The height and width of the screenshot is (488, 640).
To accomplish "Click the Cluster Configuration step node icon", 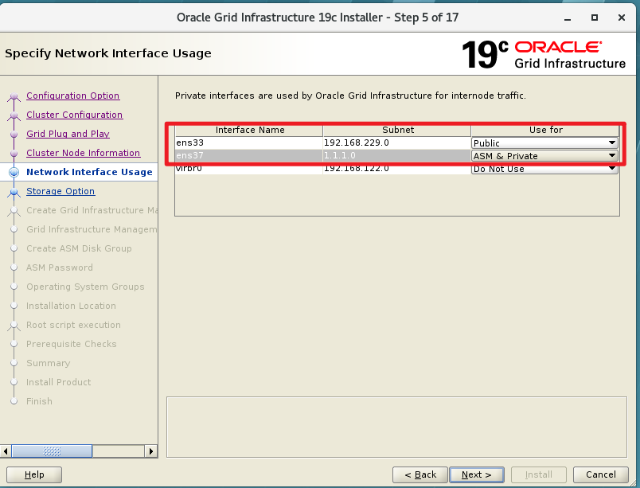I will [x=14, y=116].
